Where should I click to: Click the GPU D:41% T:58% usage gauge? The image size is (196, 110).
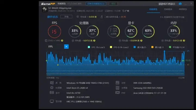pyautogui.click(x=114, y=32)
